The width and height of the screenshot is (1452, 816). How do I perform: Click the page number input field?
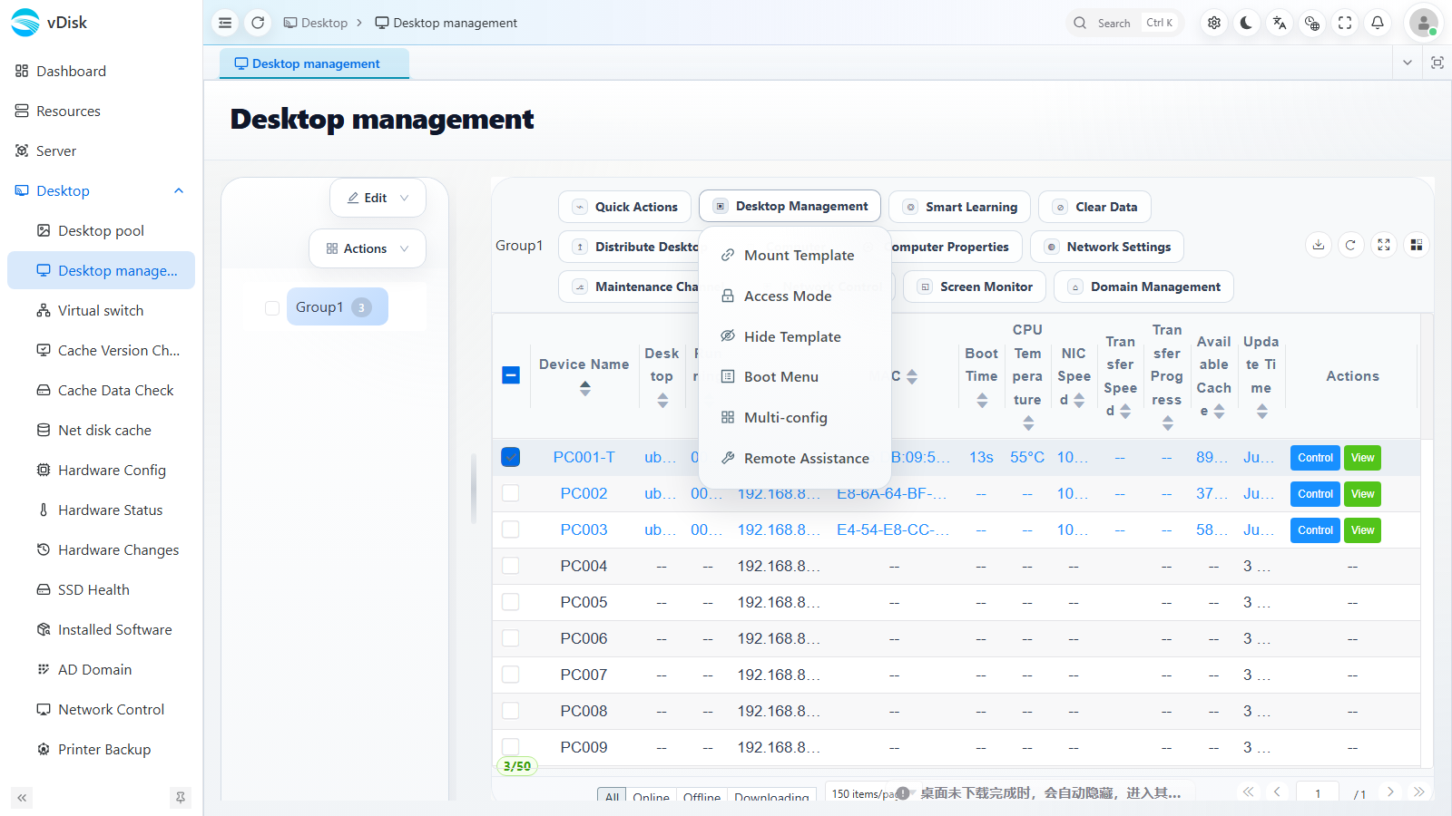[1318, 793]
